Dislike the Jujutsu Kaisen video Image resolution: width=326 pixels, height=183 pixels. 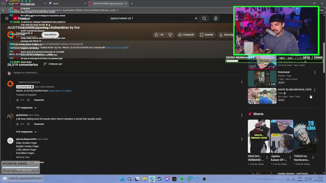point(170,35)
